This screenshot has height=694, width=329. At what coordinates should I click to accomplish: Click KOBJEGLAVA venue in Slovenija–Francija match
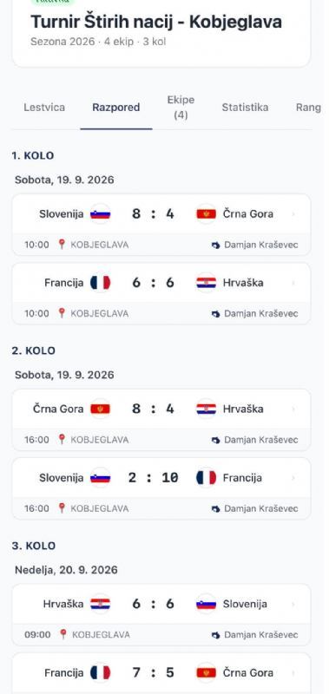[100, 508]
